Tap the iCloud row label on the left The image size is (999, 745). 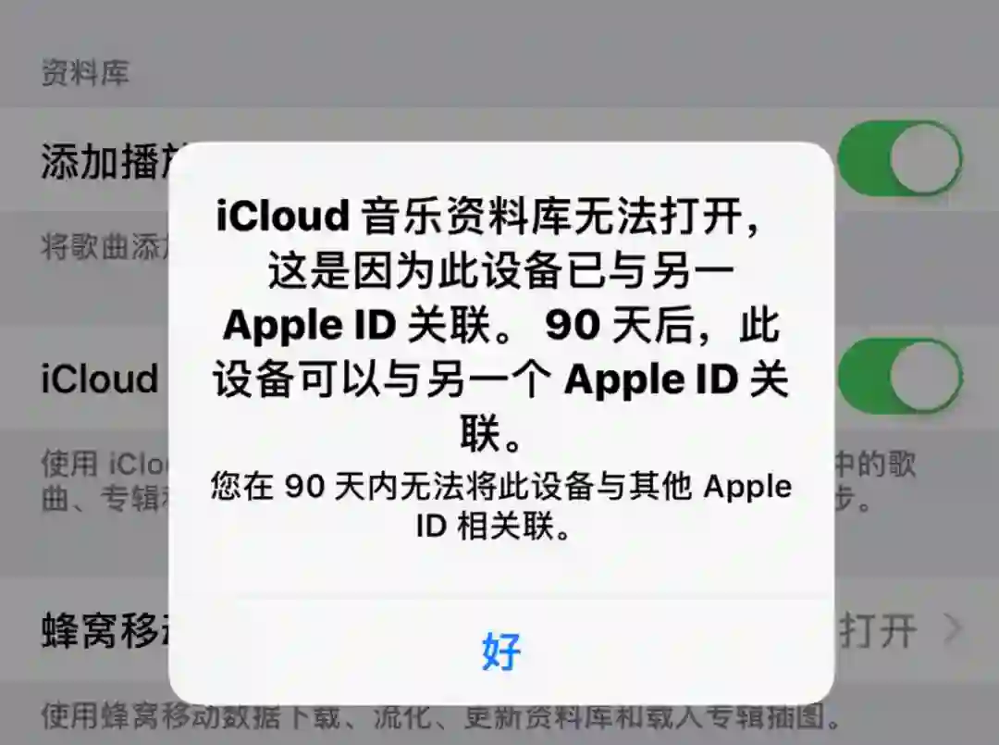(x=100, y=379)
